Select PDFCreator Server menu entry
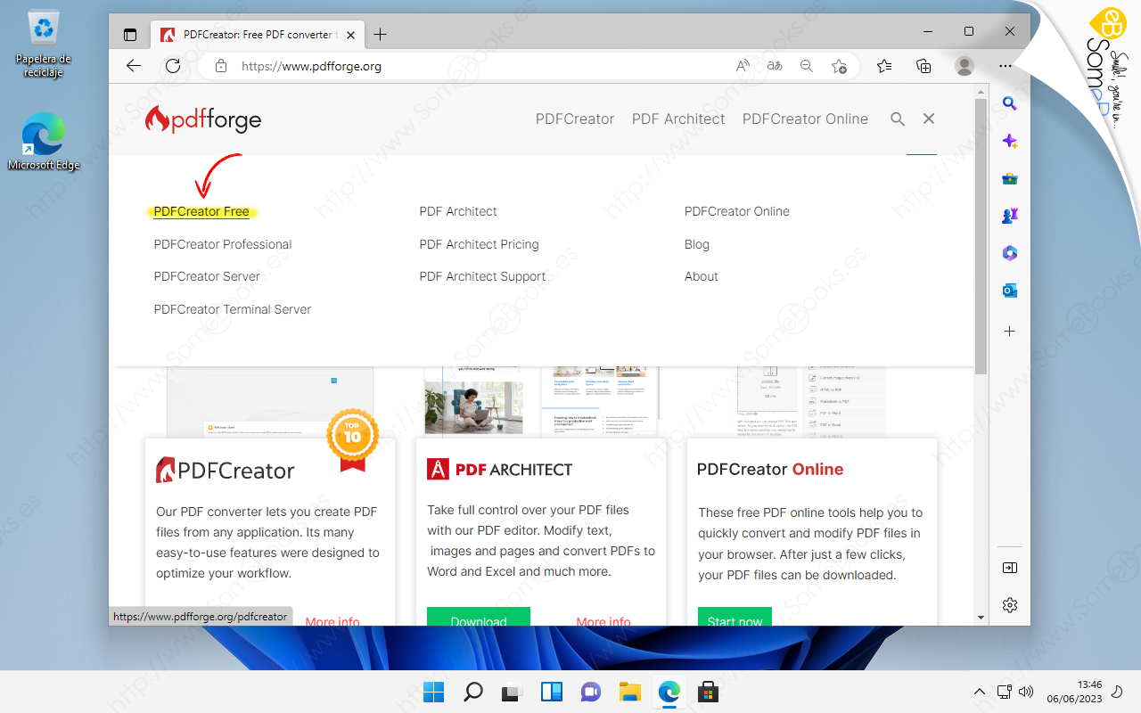1141x713 pixels. pos(207,276)
